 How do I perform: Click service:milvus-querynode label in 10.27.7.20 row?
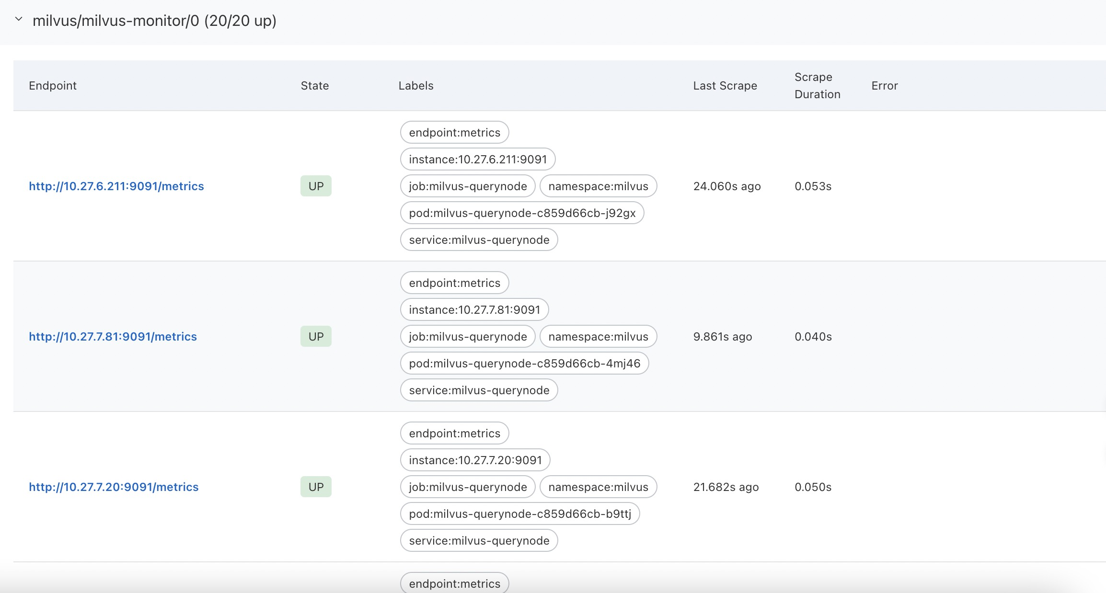[x=479, y=540]
